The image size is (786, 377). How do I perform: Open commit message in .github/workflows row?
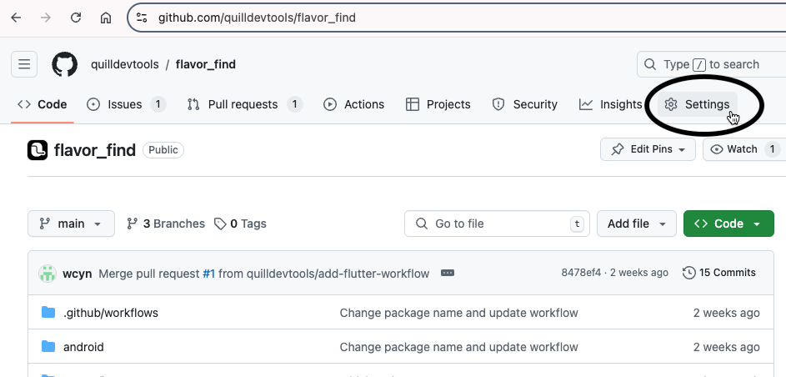tap(458, 313)
